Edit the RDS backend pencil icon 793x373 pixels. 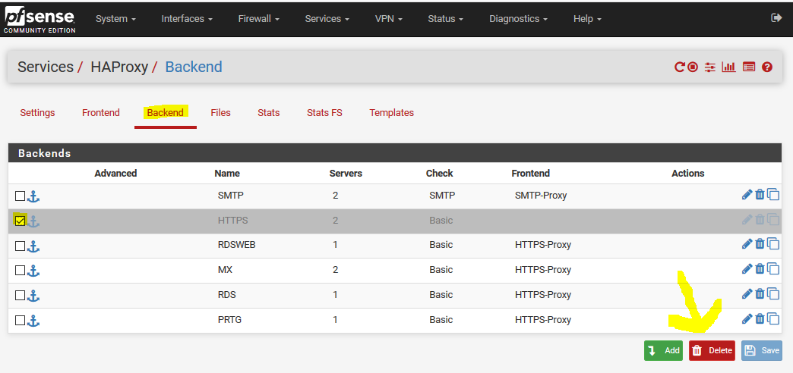pos(747,293)
